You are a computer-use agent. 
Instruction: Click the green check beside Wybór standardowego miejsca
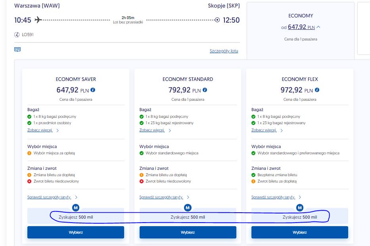coord(142,153)
